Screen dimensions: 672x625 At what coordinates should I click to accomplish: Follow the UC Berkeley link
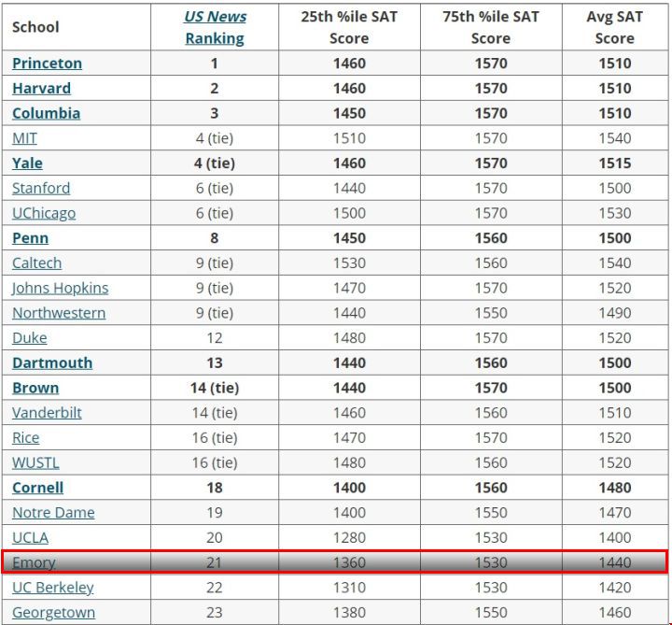(52, 588)
